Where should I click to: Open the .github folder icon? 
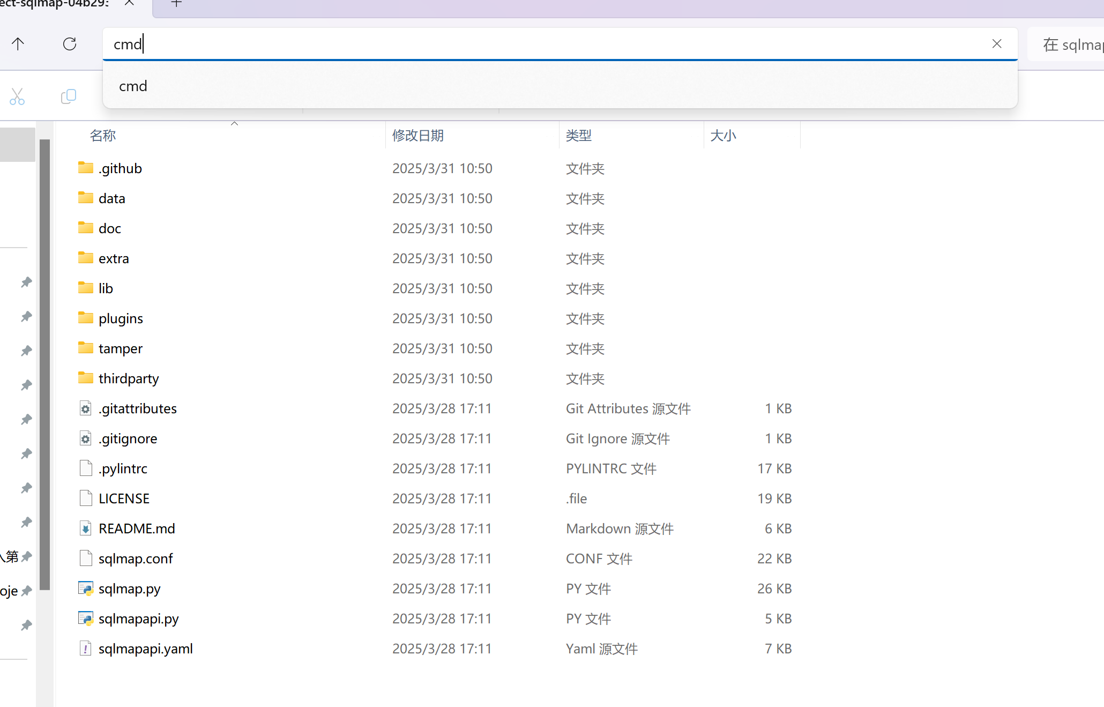[86, 168]
